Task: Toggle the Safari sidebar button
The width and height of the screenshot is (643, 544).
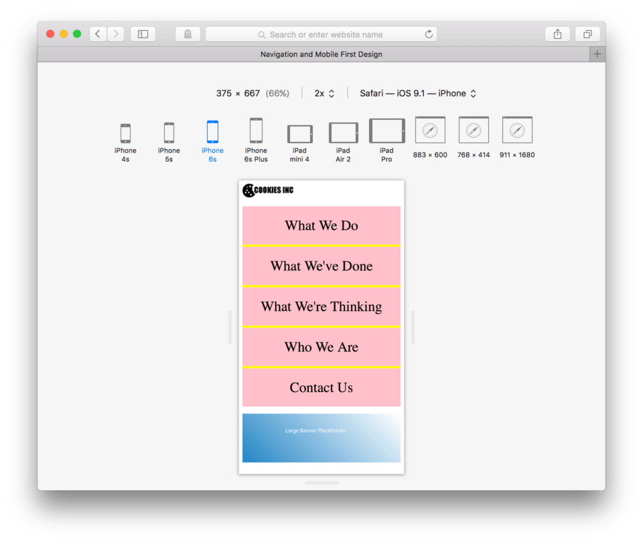Action: (x=143, y=34)
